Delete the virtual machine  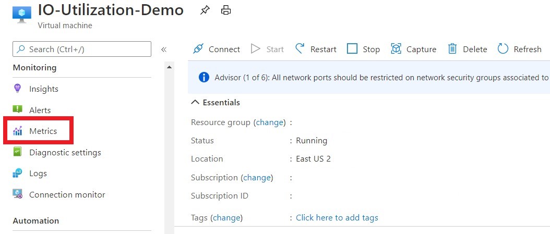point(467,49)
